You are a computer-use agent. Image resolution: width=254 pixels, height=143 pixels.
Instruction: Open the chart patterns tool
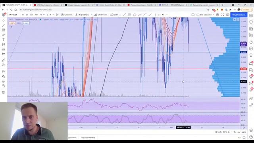coord(4,44)
